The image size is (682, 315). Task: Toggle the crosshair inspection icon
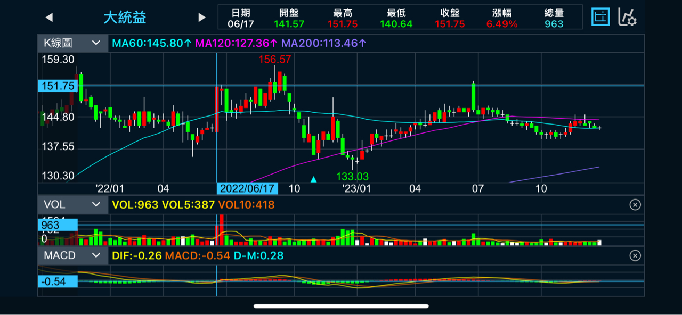[x=601, y=18]
